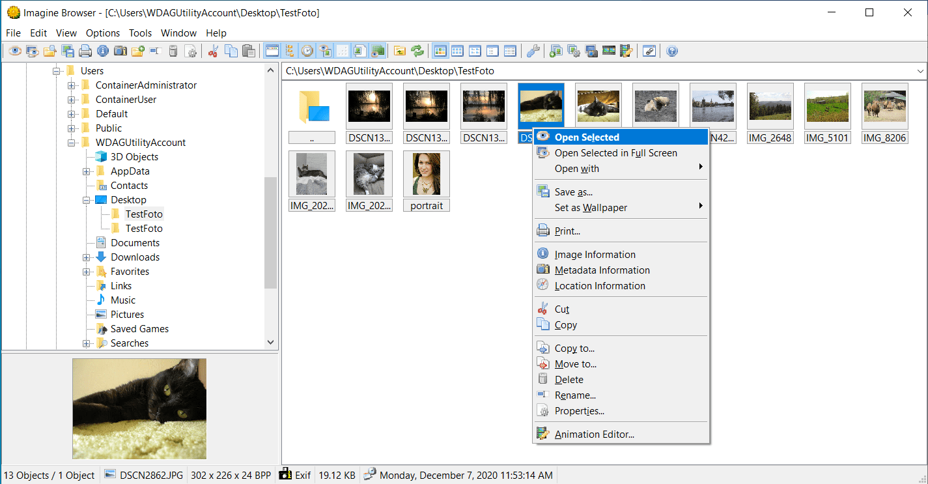The width and height of the screenshot is (928, 484).
Task: Click the chain-link window icon in the toolbar
Action: (649, 51)
